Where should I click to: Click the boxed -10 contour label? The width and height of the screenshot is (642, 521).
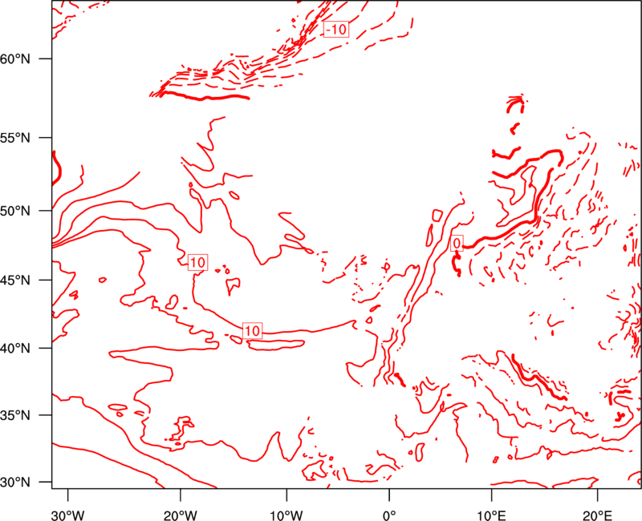pos(336,30)
